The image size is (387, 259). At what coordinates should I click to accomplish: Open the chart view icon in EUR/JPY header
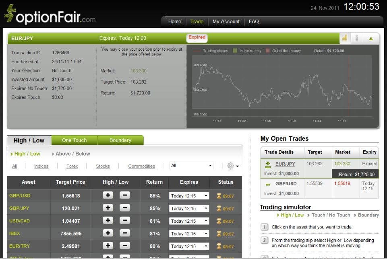tap(345, 38)
